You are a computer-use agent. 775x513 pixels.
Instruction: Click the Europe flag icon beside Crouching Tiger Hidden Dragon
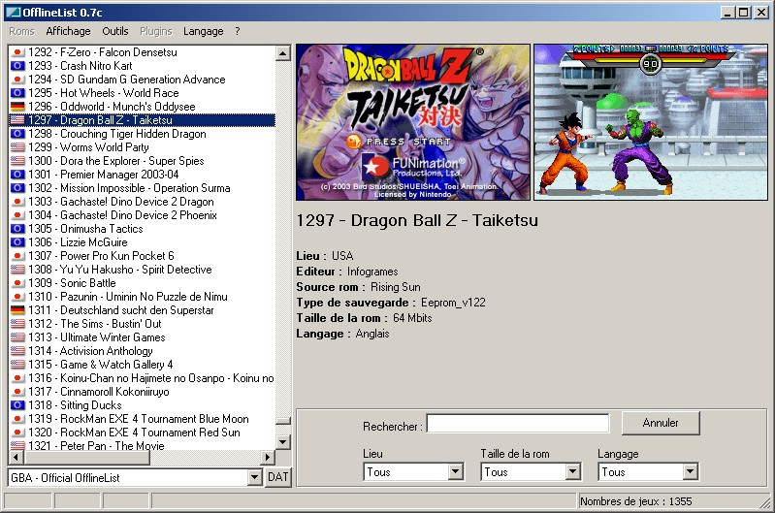(x=17, y=134)
